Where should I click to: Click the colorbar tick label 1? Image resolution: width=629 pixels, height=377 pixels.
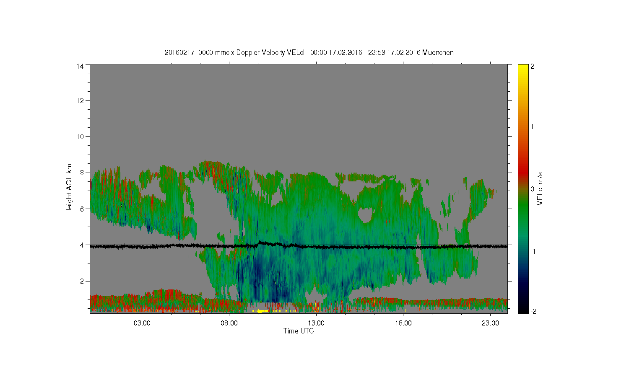coord(533,127)
